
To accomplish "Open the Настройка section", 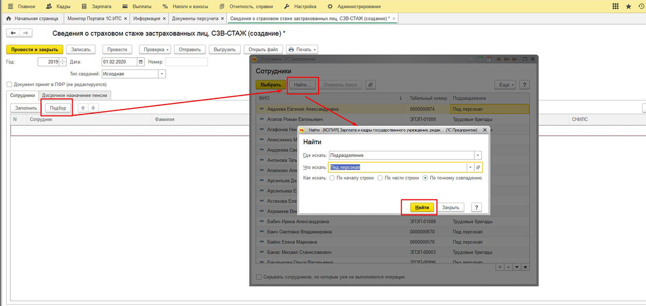I will pyautogui.click(x=299, y=6).
